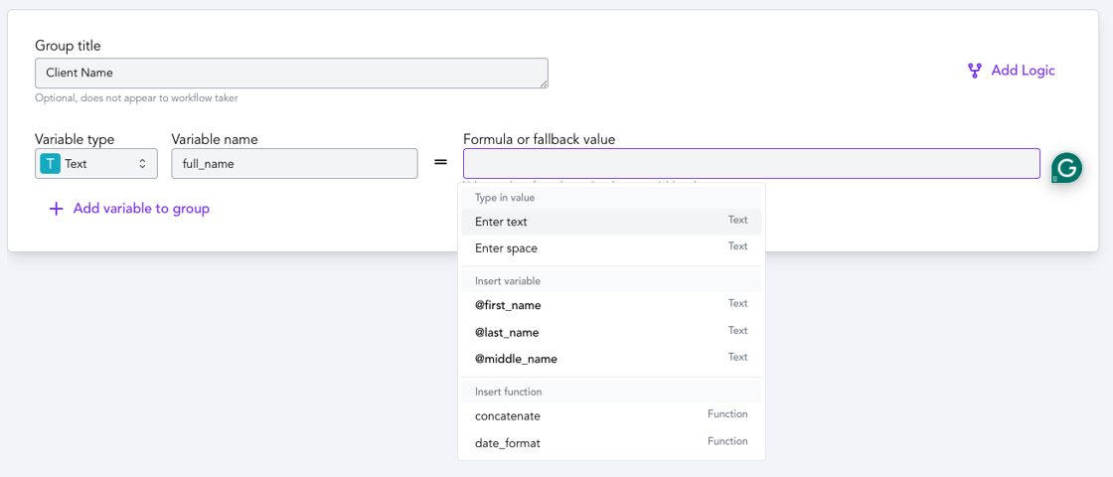Viewport: 1113px width, 477px height.
Task: Click the equals sign between the fields
Action: pos(440,164)
